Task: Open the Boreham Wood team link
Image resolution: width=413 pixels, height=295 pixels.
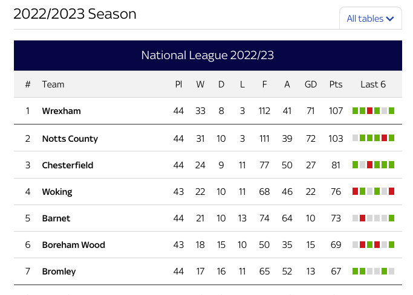Action: tap(74, 245)
